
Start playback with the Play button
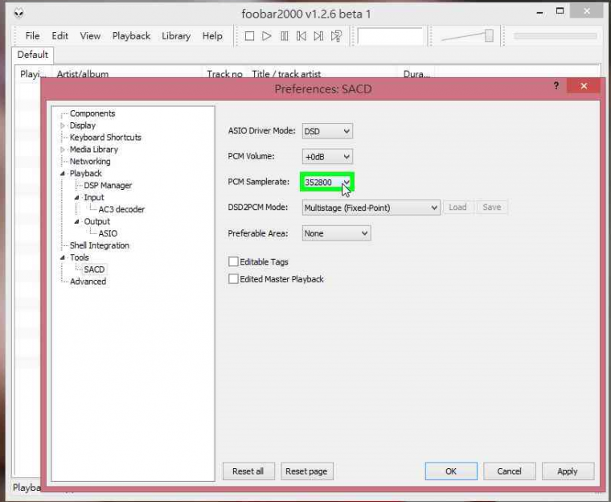coord(267,36)
